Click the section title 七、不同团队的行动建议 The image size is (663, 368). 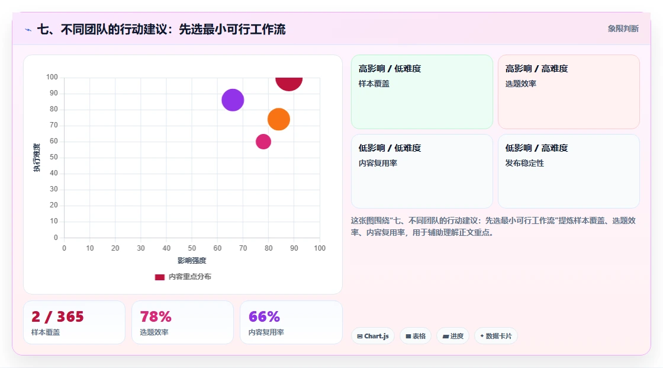161,29
